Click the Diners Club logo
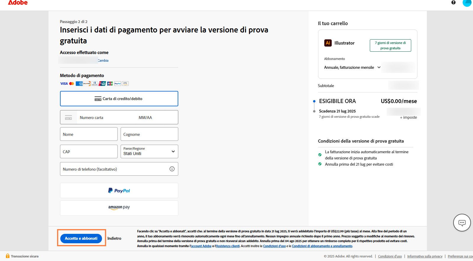Image resolution: width=473 pixels, height=261 pixels. point(95,84)
